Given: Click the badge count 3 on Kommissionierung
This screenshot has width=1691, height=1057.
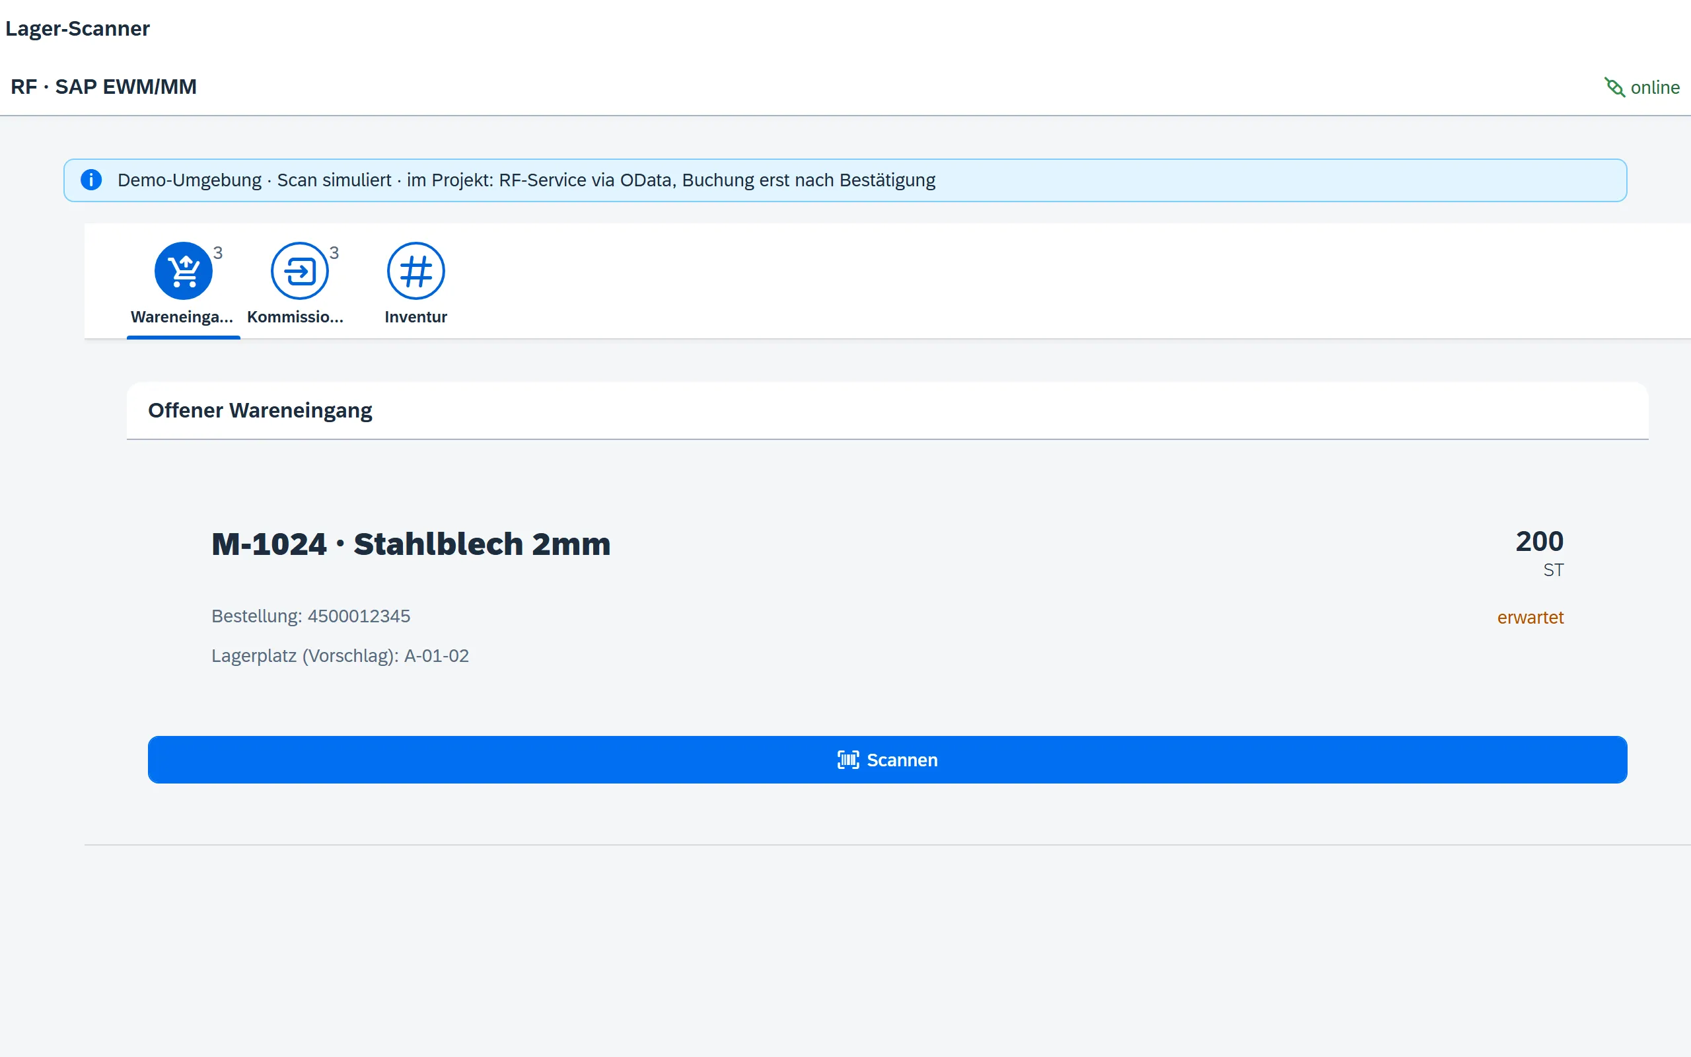Looking at the screenshot, I should [x=334, y=253].
